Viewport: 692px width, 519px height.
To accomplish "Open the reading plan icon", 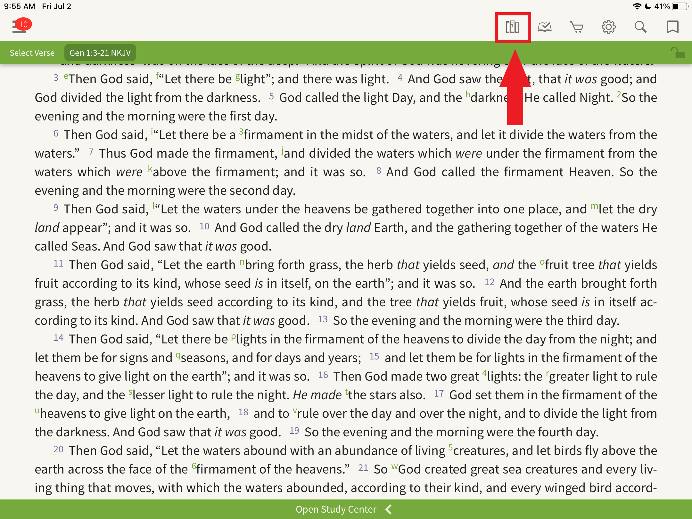I will (x=544, y=27).
